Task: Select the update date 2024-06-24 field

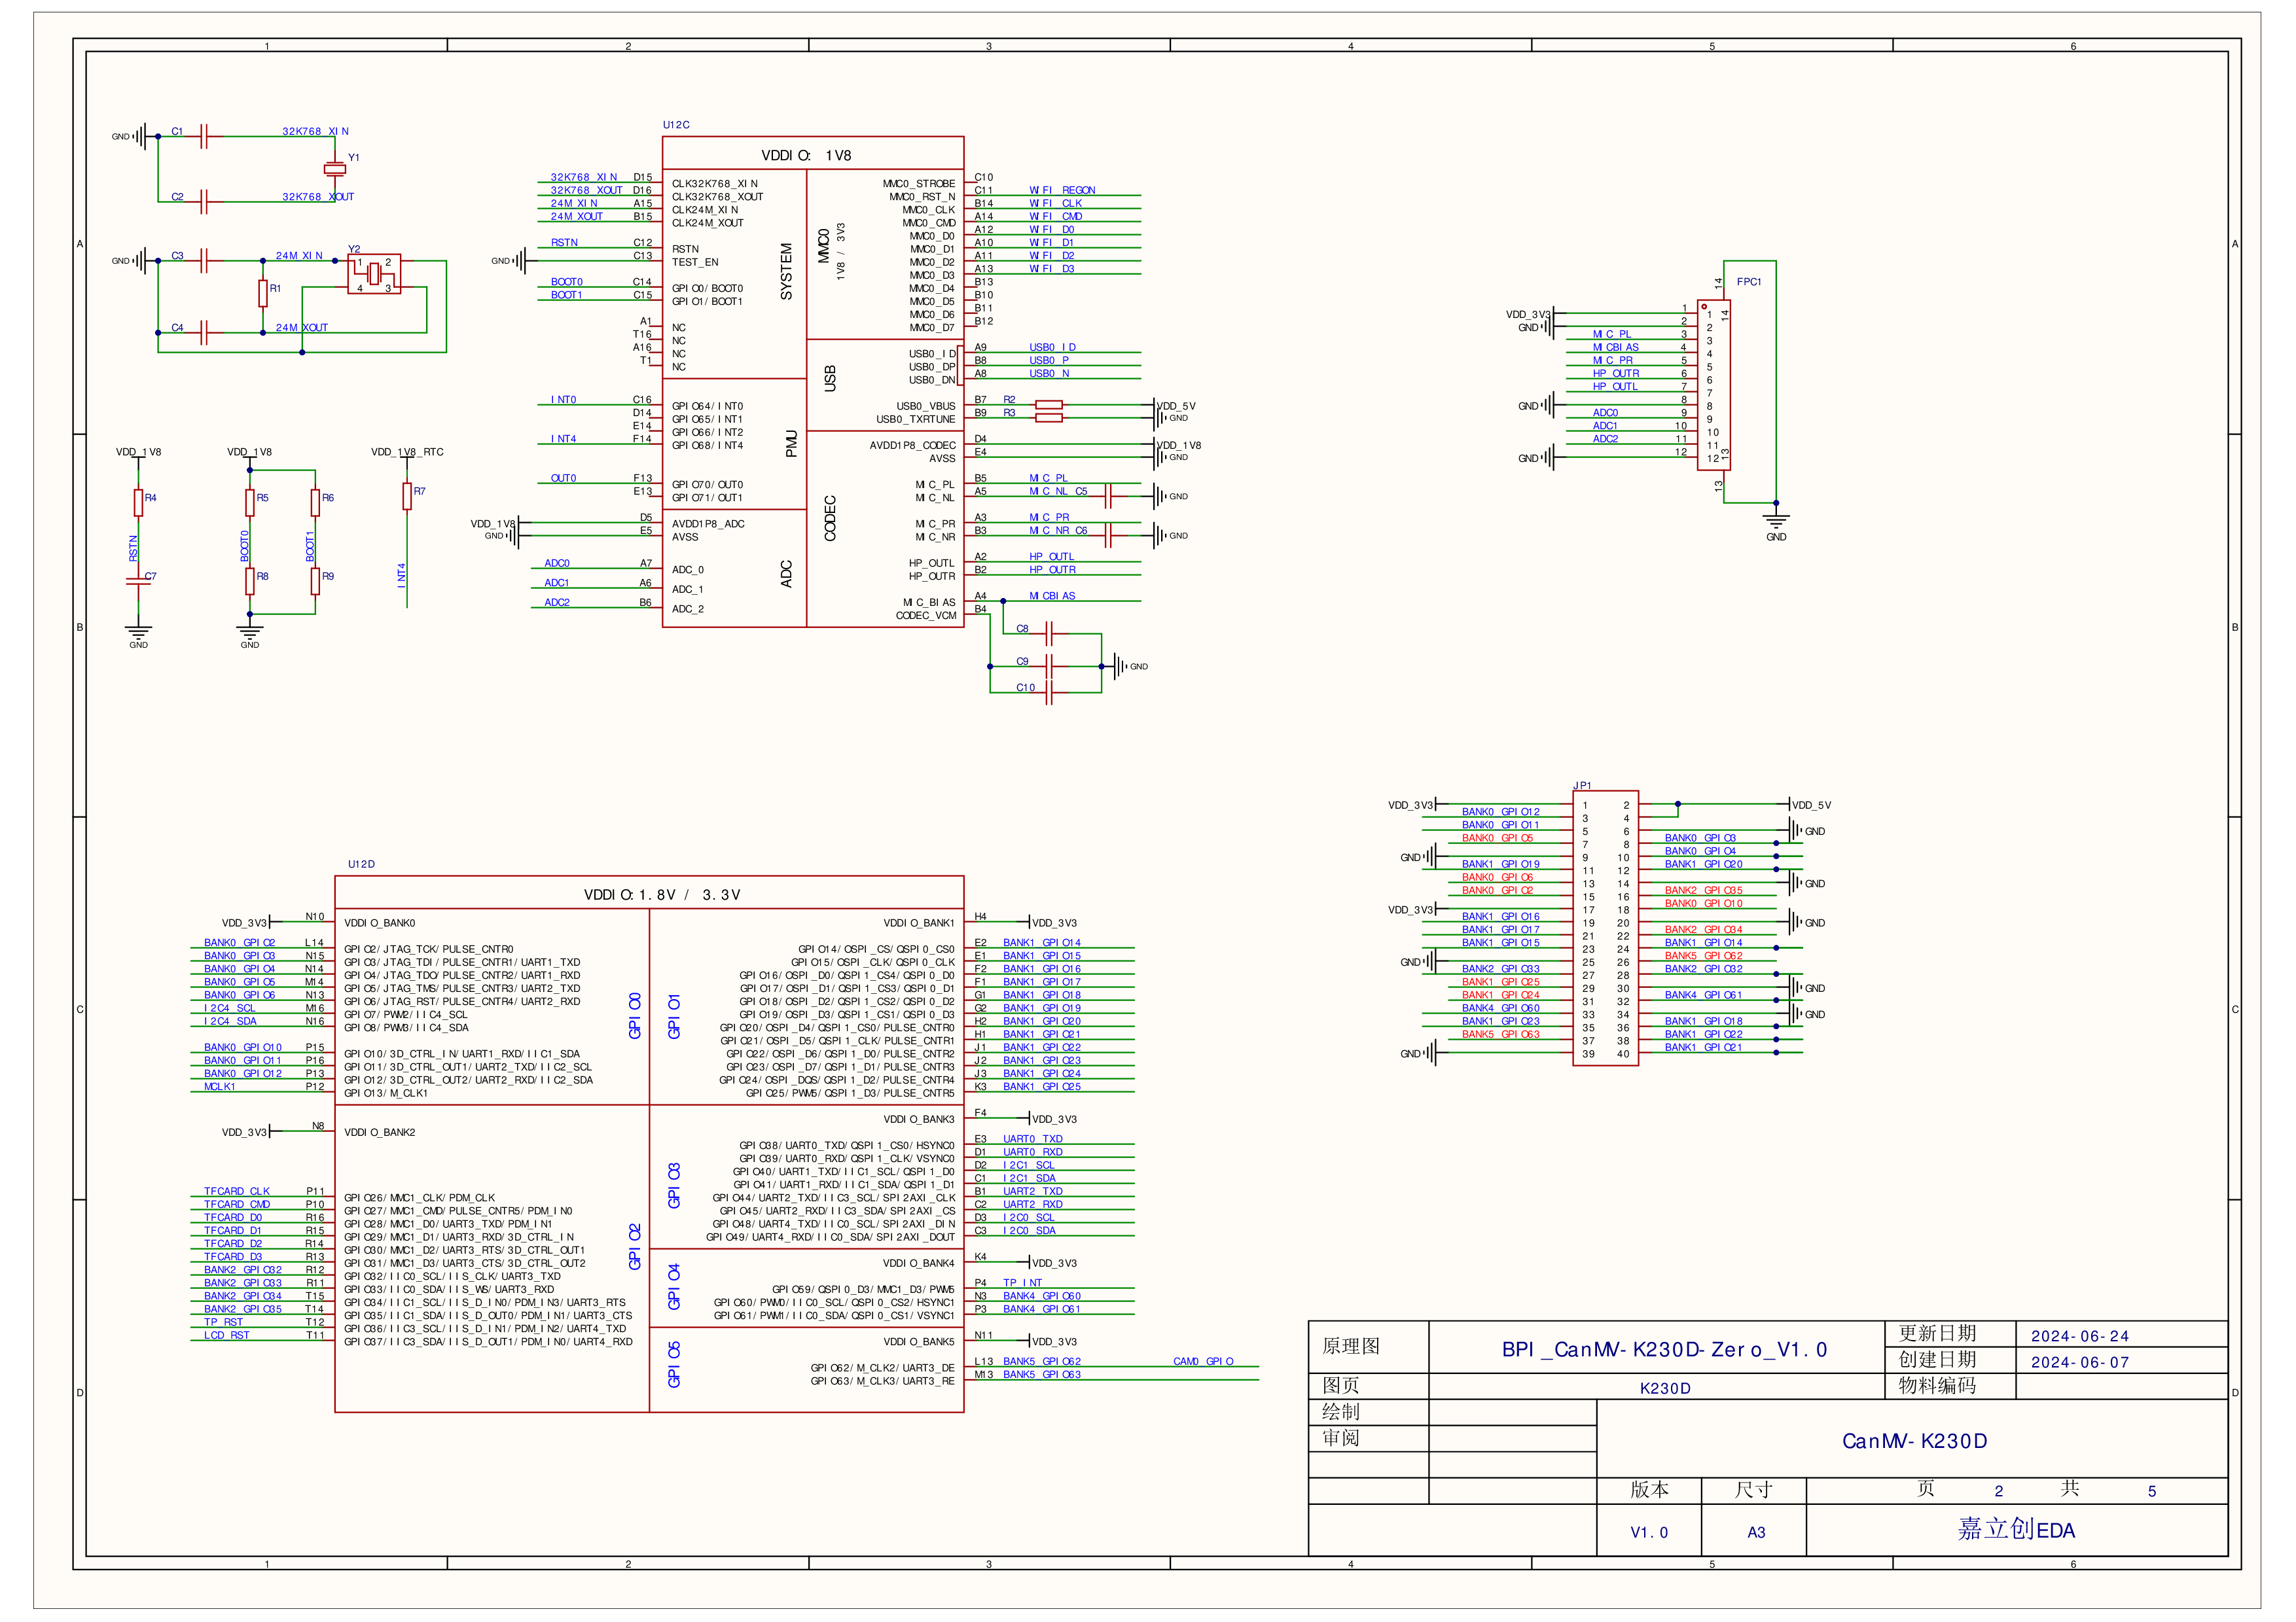Action: tap(2079, 1335)
